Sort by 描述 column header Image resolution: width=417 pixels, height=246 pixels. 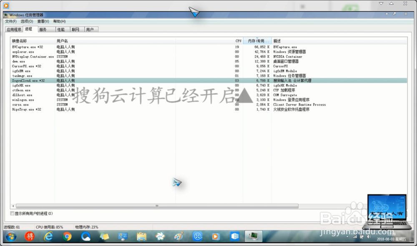coord(339,41)
